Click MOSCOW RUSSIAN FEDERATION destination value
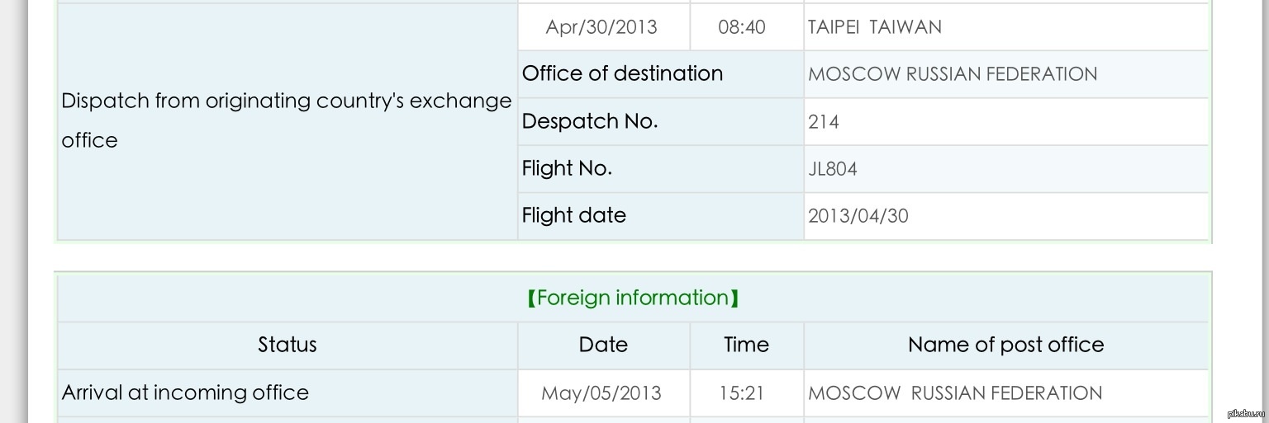Image resolution: width=1269 pixels, height=423 pixels. [953, 74]
